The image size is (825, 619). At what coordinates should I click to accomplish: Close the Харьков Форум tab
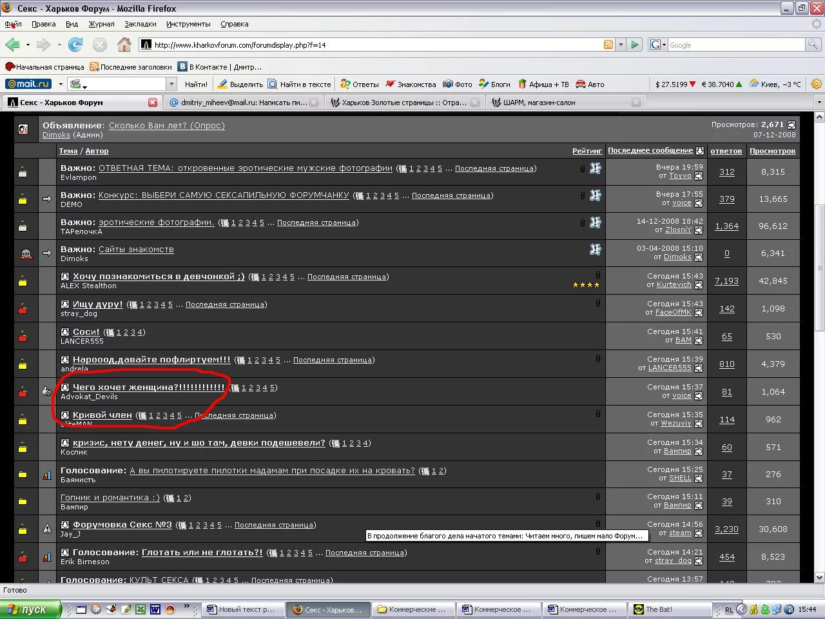(153, 103)
